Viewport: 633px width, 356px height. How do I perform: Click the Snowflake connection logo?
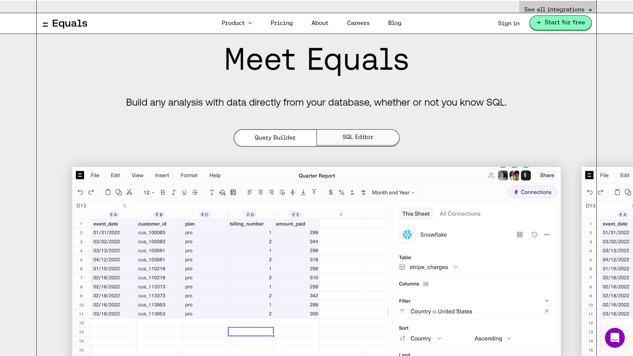pyautogui.click(x=407, y=234)
